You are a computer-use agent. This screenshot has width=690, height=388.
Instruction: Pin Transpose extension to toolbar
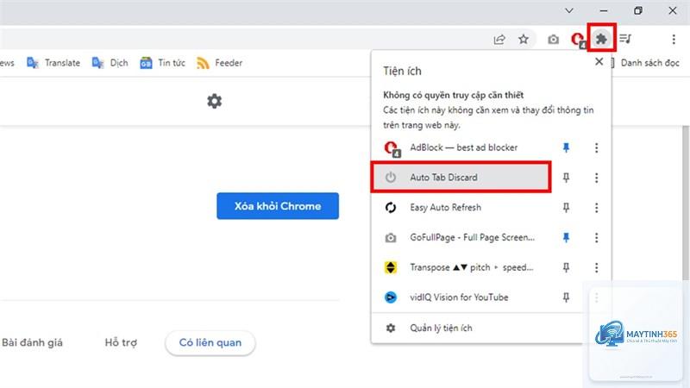tap(566, 267)
